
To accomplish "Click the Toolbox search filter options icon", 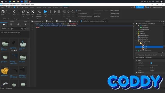I will coord(28,29).
